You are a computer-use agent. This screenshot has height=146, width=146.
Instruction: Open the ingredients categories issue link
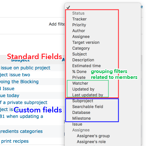click(21, 131)
